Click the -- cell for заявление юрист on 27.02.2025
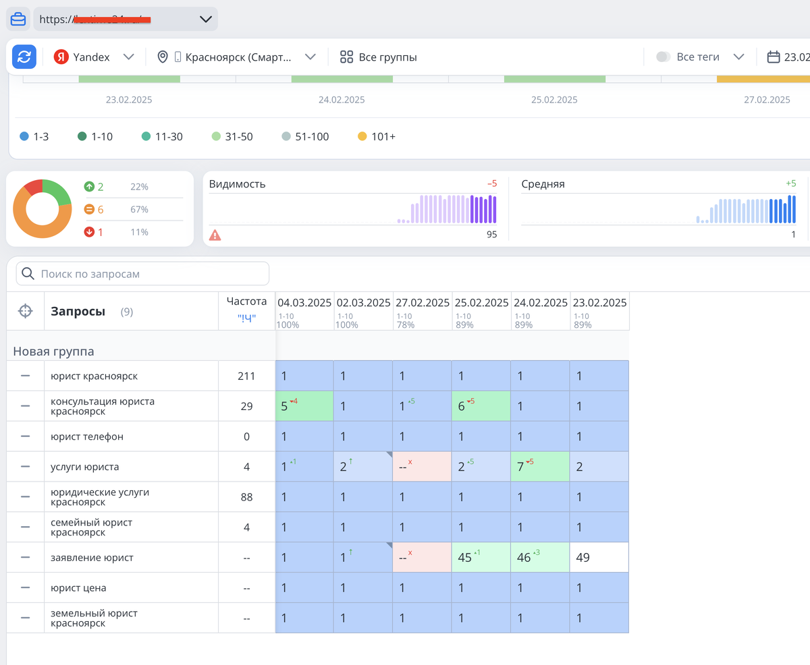Screen dimensions: 810x665 pyautogui.click(x=423, y=558)
